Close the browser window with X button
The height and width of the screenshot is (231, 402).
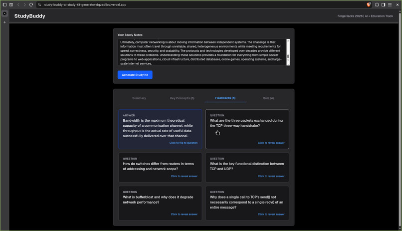coord(398,4)
